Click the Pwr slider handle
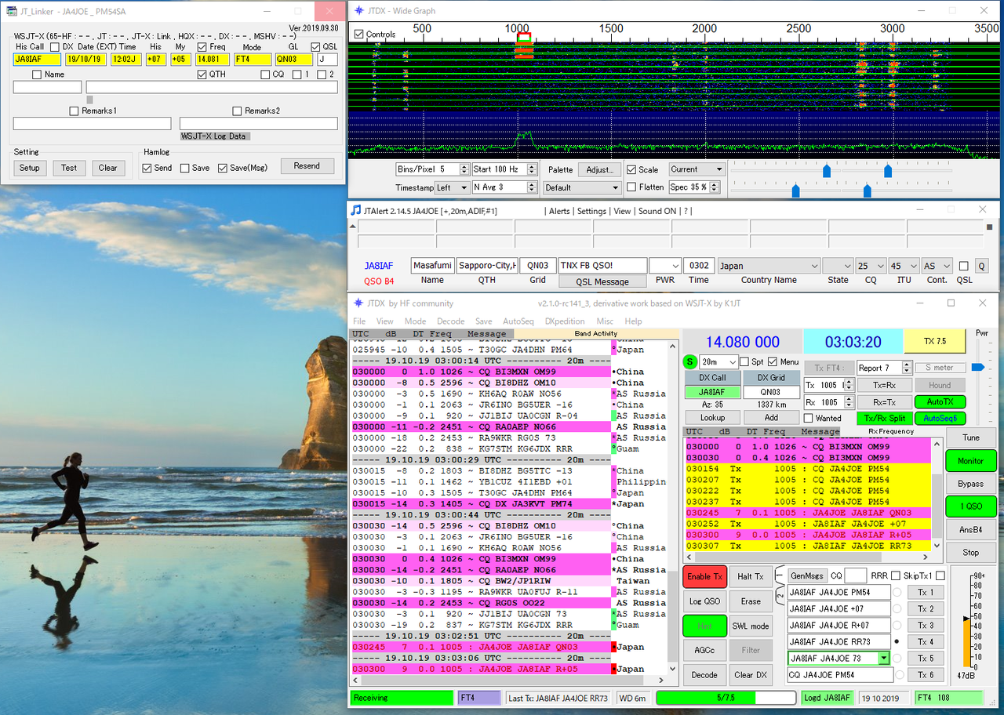 (x=977, y=367)
